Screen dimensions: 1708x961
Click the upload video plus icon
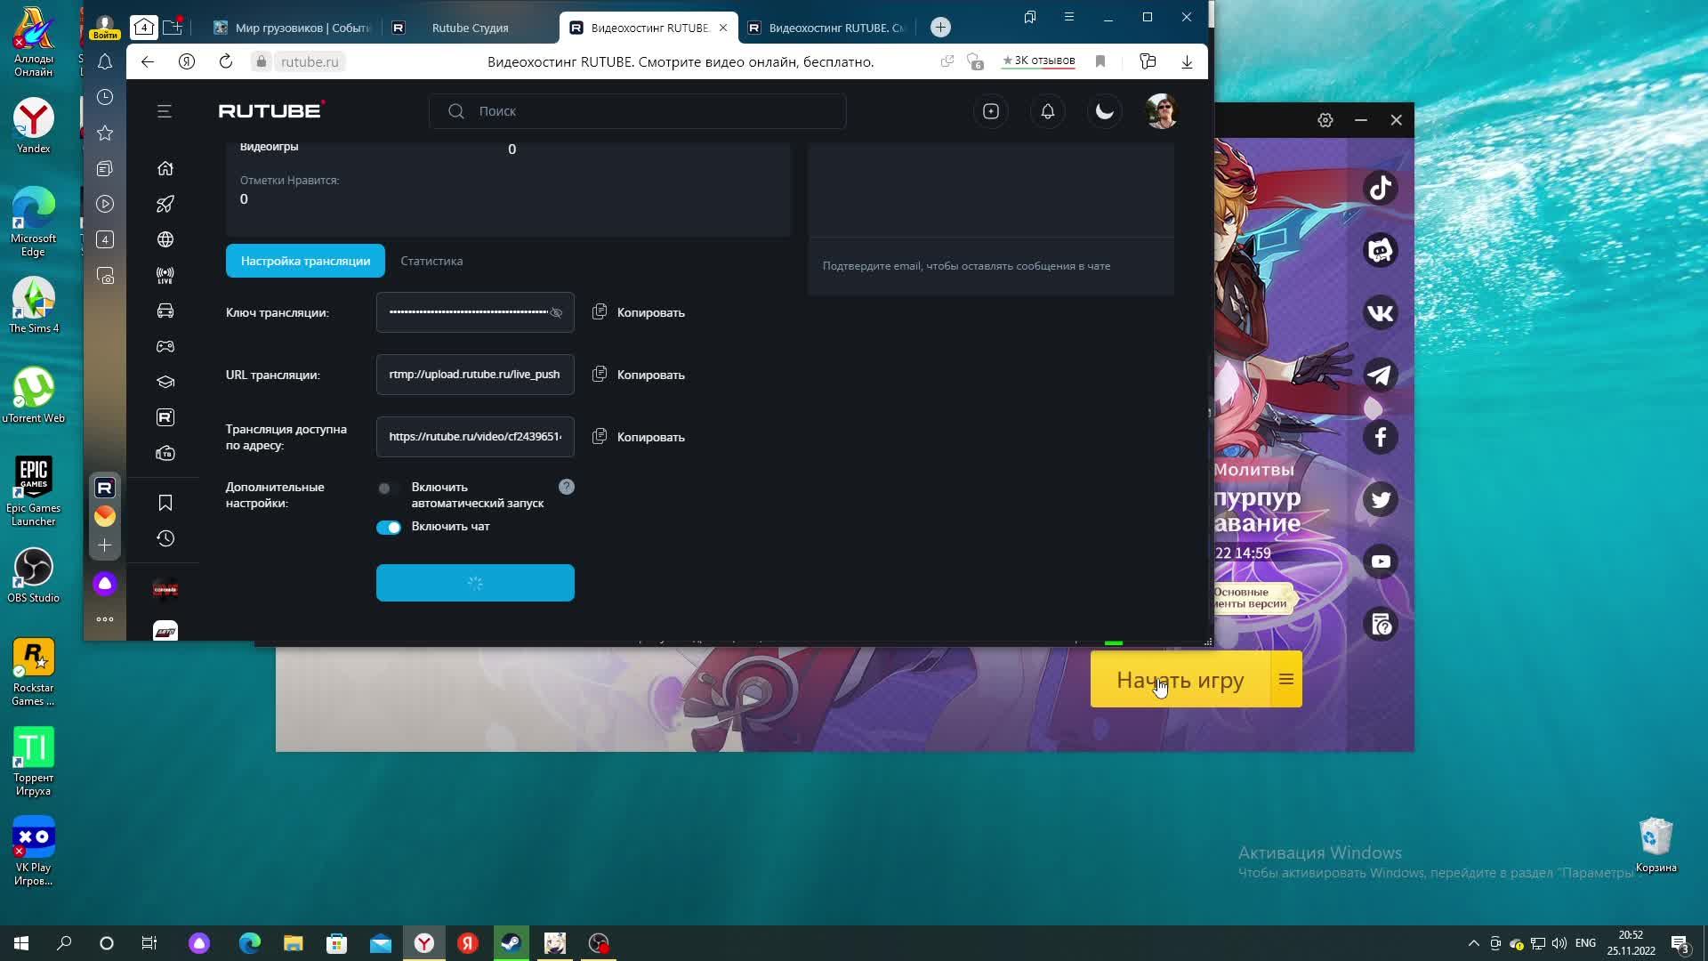click(990, 111)
